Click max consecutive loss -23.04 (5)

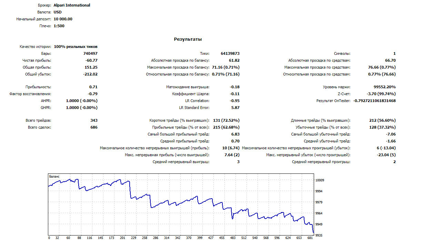[386, 155]
